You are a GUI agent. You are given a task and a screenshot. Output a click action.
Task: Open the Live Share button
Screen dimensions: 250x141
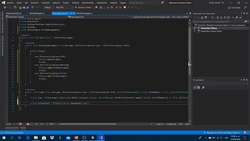(x=234, y=8)
